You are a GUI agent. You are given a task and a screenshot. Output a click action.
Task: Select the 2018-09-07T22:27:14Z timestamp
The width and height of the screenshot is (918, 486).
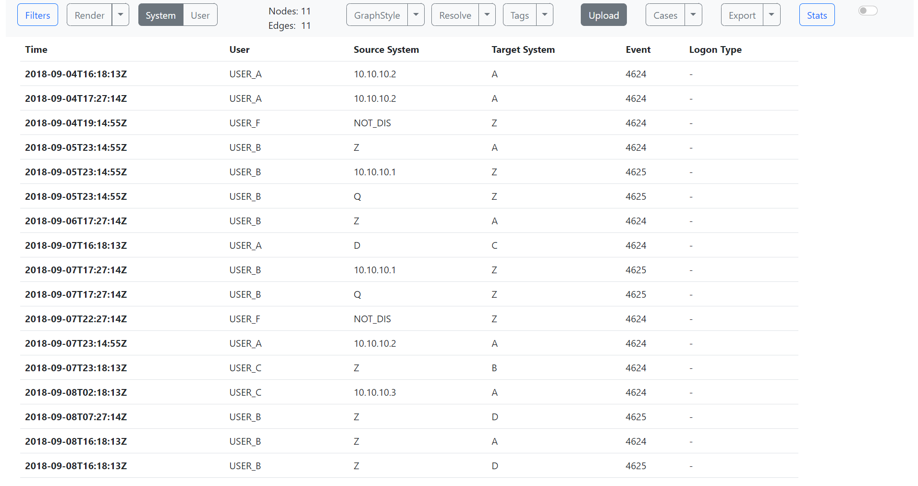[x=76, y=319]
